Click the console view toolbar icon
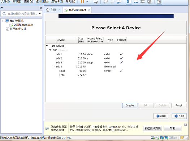 [x=159, y=2]
